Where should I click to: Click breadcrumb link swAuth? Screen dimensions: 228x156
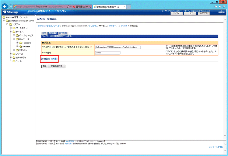point(124,26)
